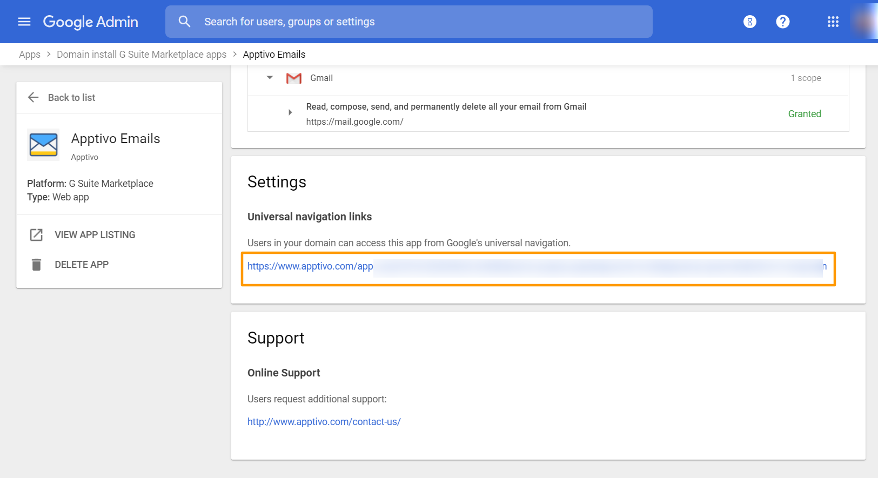Open the help question mark icon
Screen dimensions: 878x478
[782, 22]
